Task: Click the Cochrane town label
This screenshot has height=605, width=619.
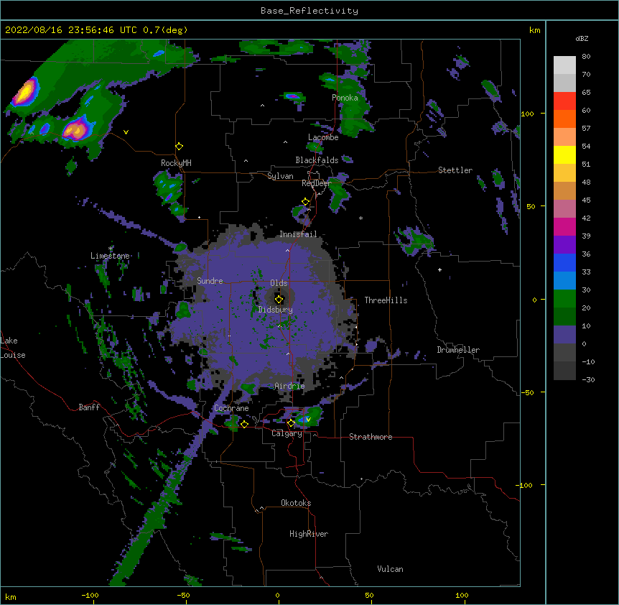Action: coord(231,408)
